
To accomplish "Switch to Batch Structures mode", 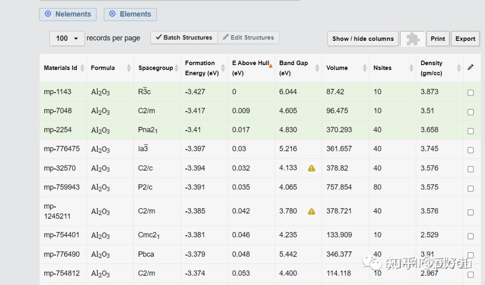I will pos(184,38).
